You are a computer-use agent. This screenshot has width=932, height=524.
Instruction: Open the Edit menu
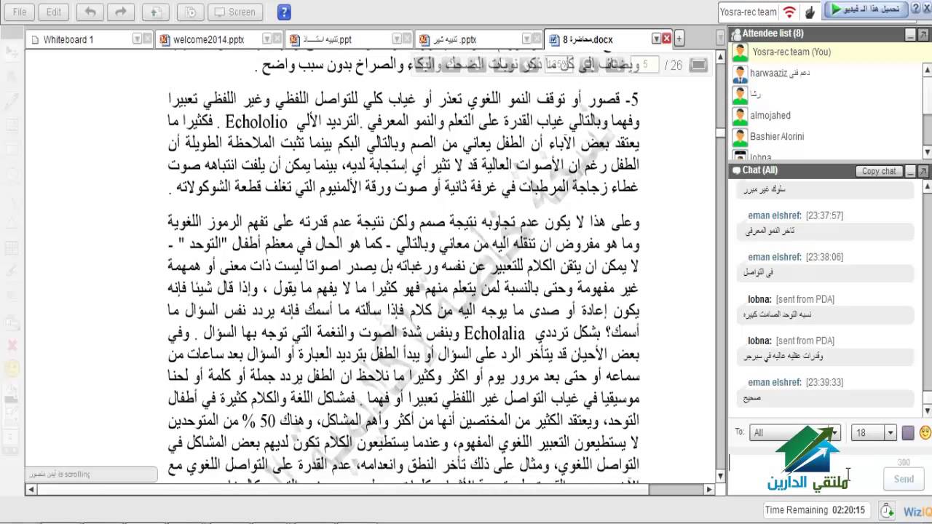coord(54,12)
